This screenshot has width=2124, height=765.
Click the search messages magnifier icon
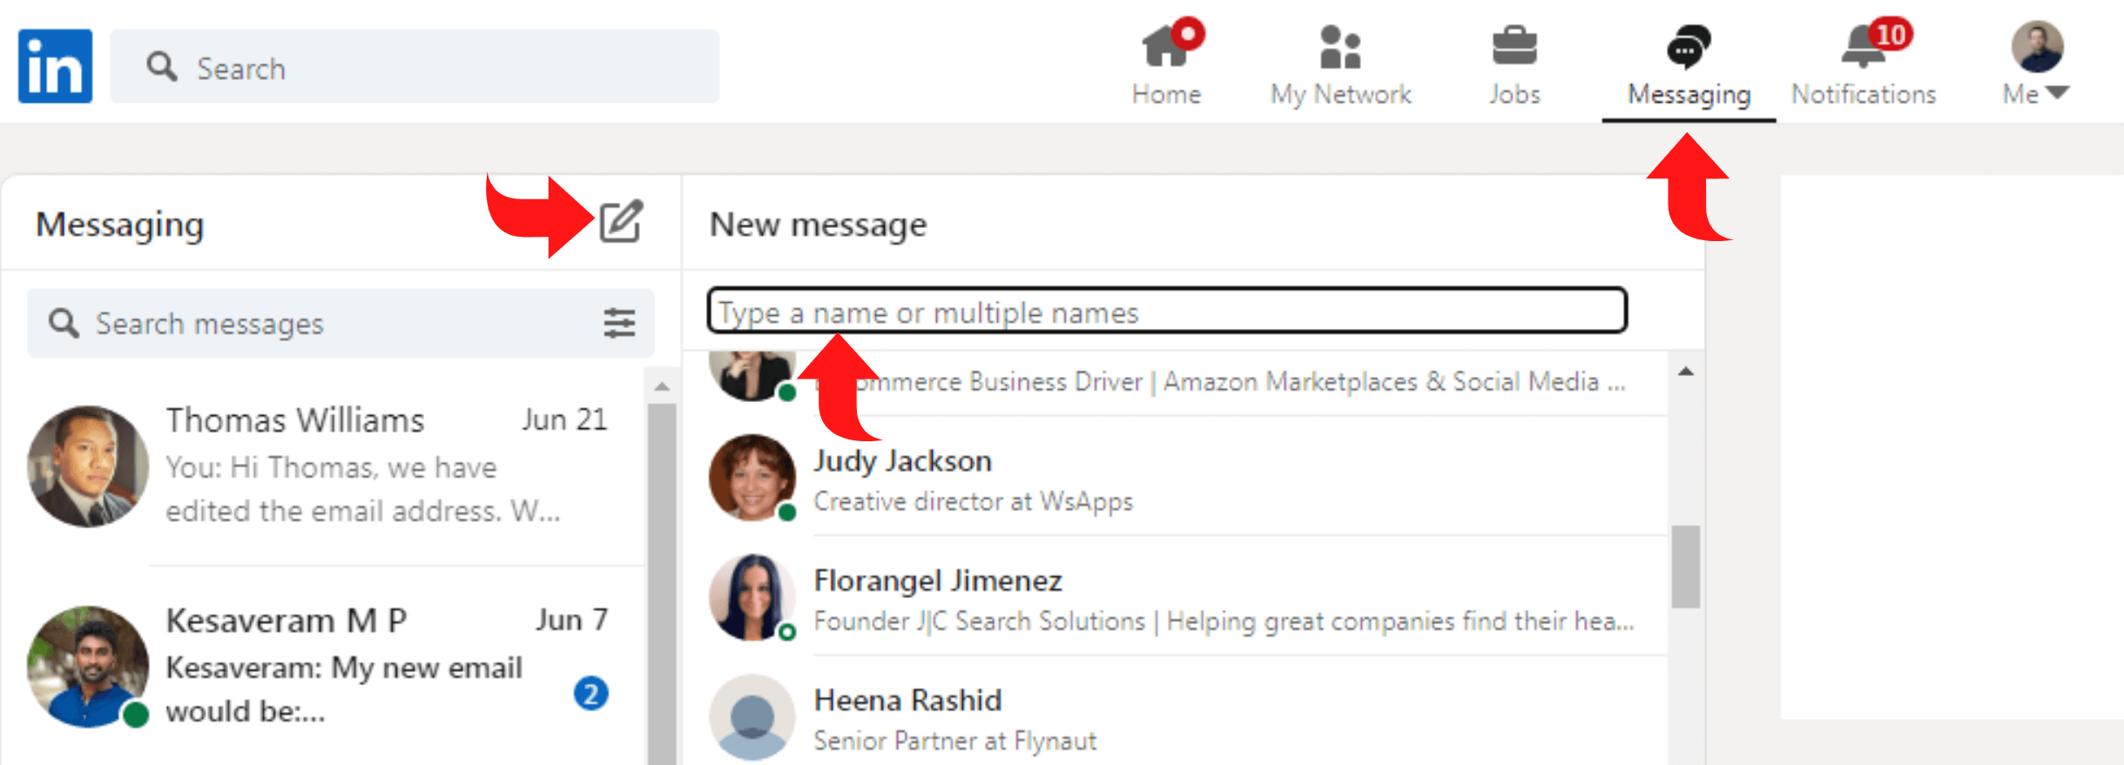pyautogui.click(x=64, y=323)
